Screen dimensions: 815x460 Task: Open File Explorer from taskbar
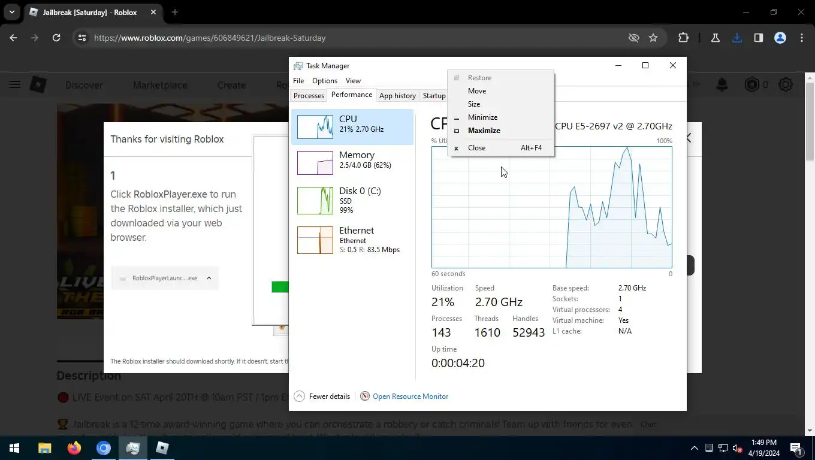(x=45, y=448)
